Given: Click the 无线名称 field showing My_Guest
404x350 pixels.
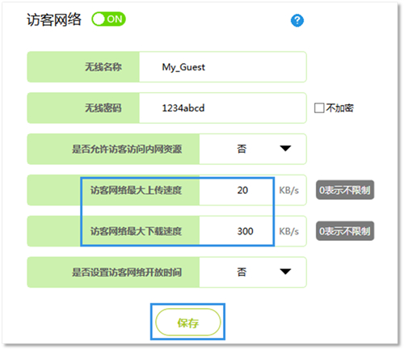Looking at the screenshot, I should pyautogui.click(x=223, y=67).
